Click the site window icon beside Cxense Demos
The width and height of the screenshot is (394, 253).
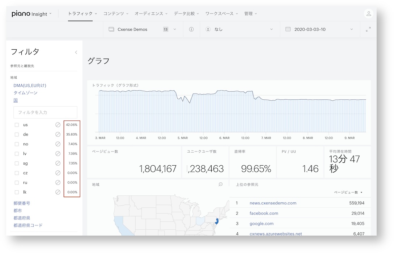click(111, 29)
